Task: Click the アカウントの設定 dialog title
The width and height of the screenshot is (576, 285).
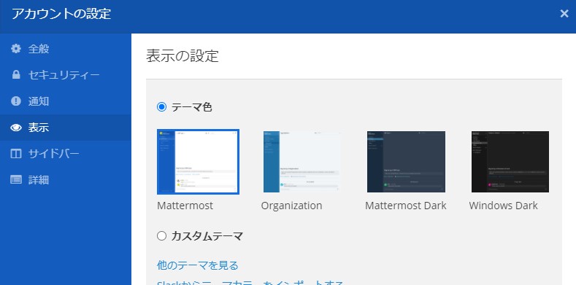Action: point(61,14)
